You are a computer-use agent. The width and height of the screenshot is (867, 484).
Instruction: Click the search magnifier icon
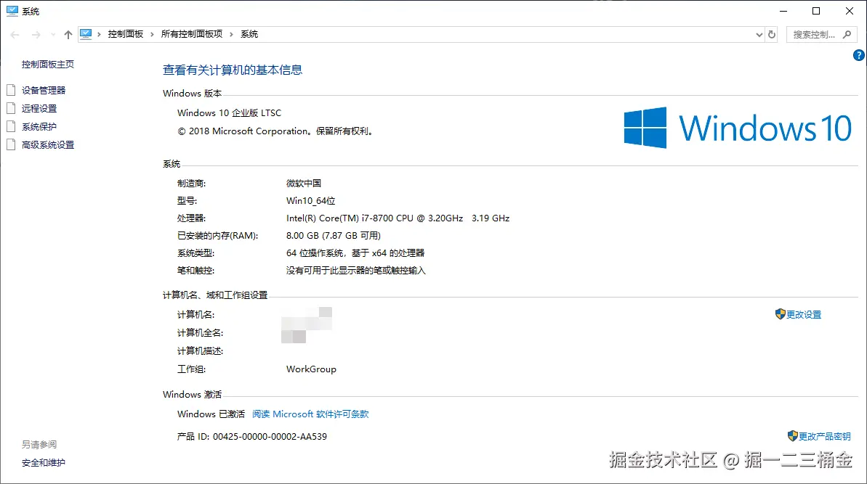847,34
